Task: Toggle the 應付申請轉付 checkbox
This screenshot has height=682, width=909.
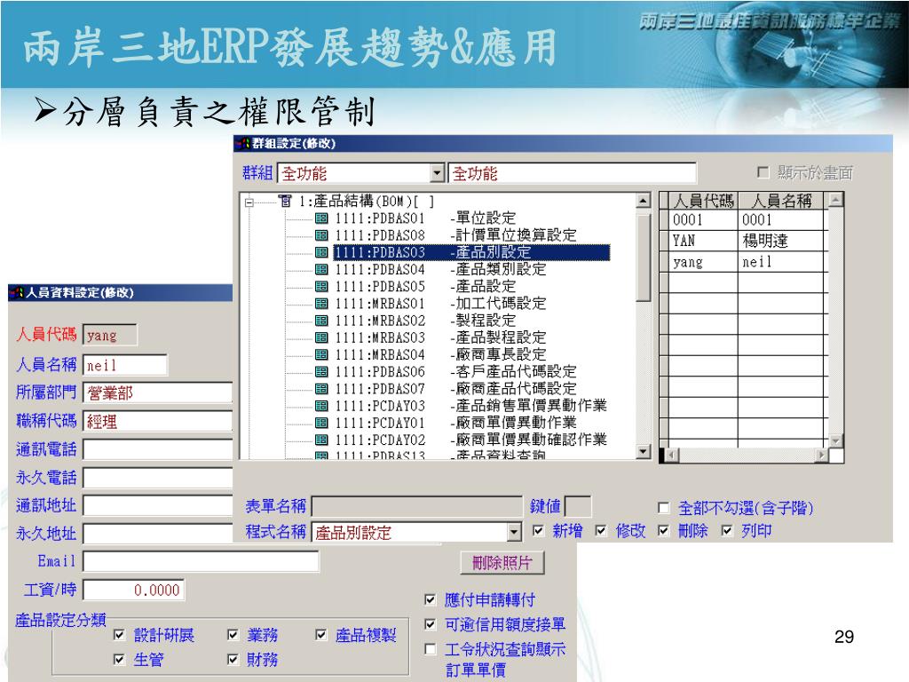Action: [x=431, y=599]
